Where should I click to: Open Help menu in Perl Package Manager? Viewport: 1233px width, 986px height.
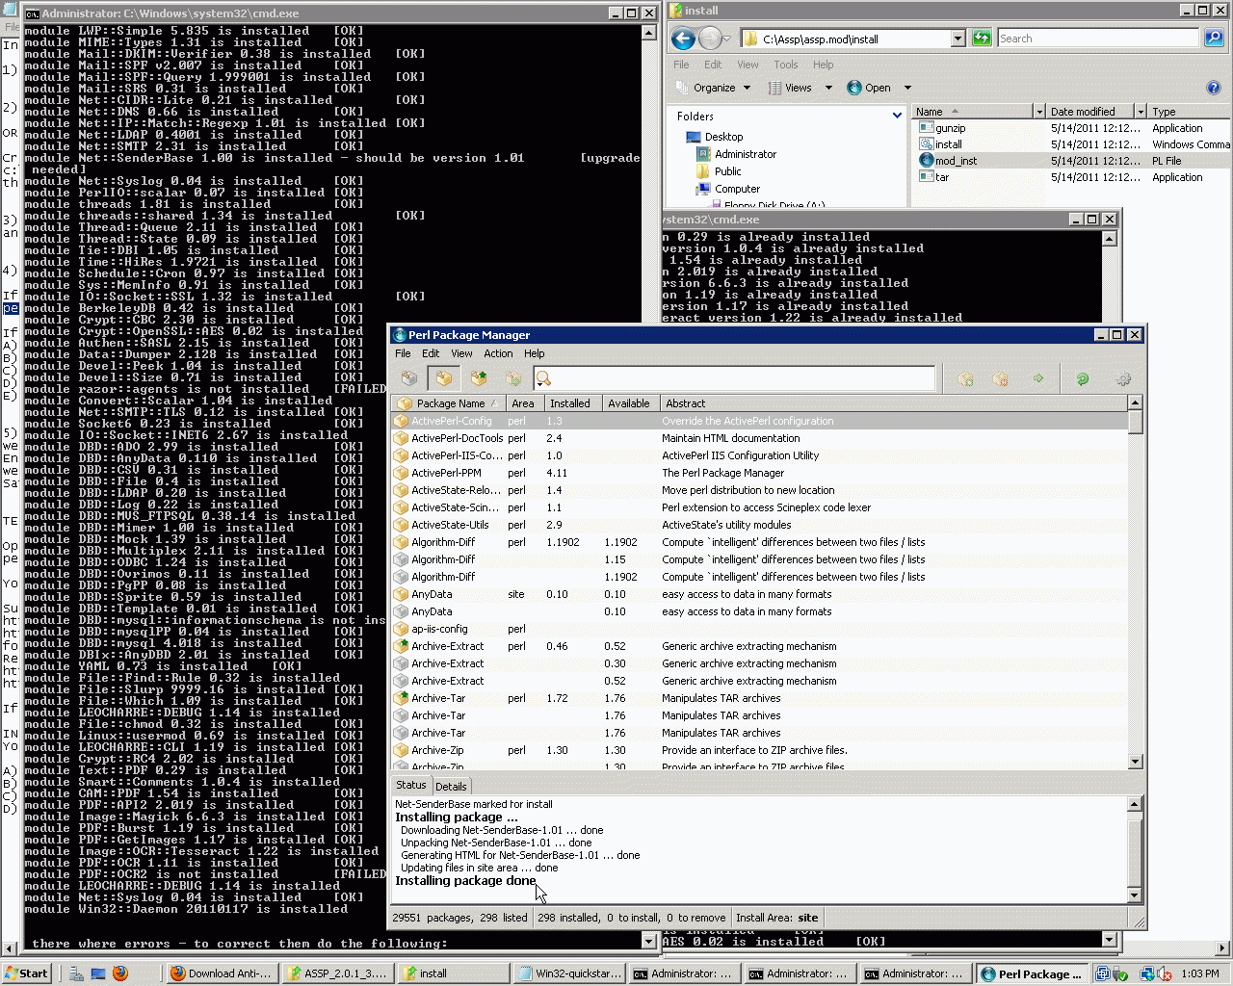point(535,353)
